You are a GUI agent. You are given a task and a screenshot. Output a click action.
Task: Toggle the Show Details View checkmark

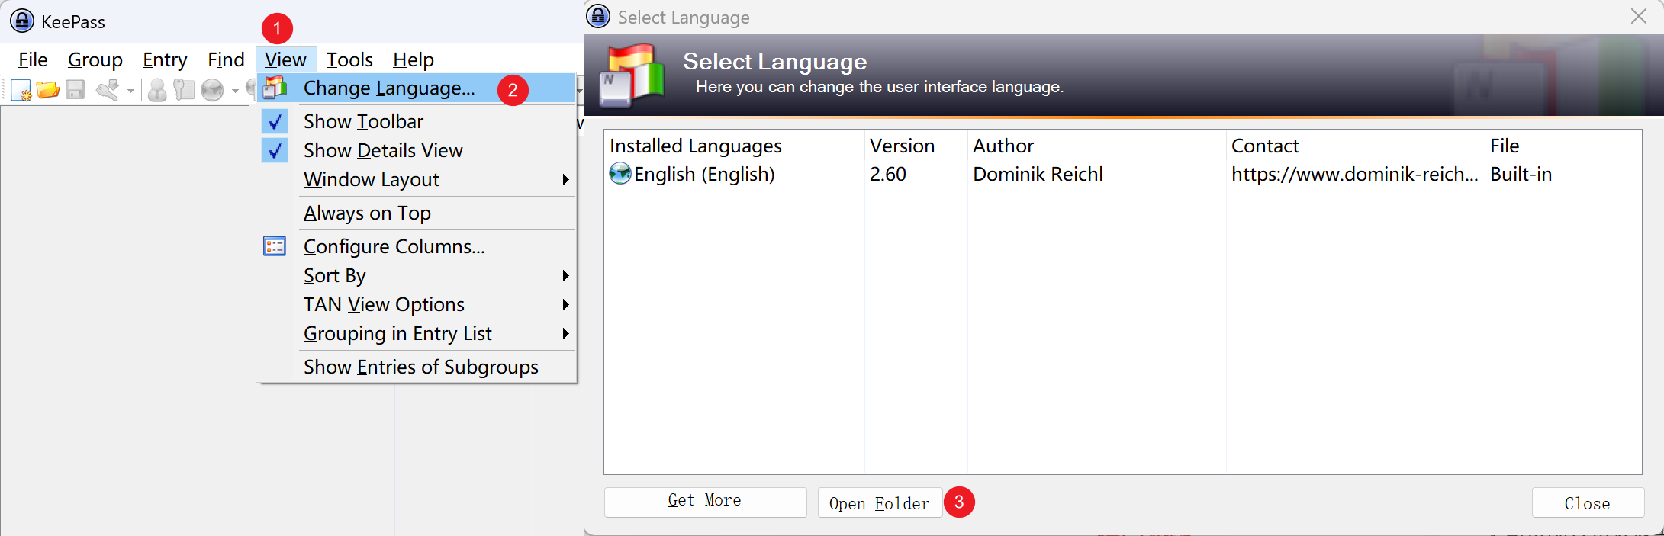275,150
